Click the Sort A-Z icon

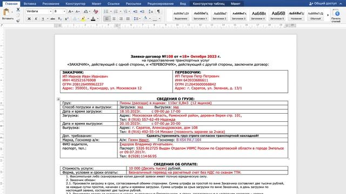(151, 11)
